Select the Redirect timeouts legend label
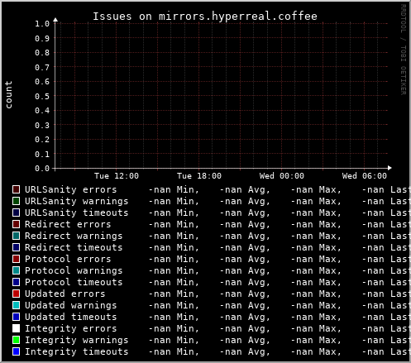411x363 pixels. pyautogui.click(x=74, y=247)
